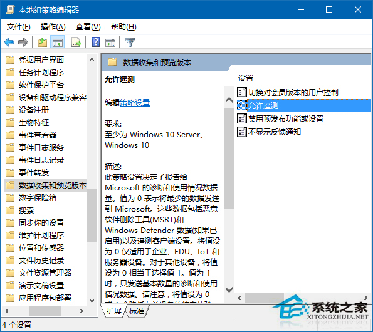Click tree pane scroll up arrow
Image resolution: width=373 pixels, height=332 pixels.
click(92, 60)
